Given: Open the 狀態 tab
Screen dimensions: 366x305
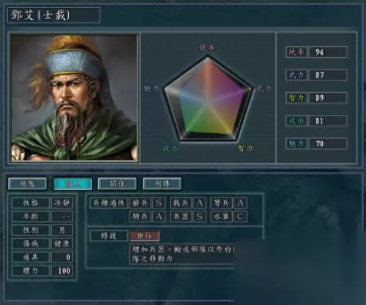Looking at the screenshot, I should pos(27,184).
